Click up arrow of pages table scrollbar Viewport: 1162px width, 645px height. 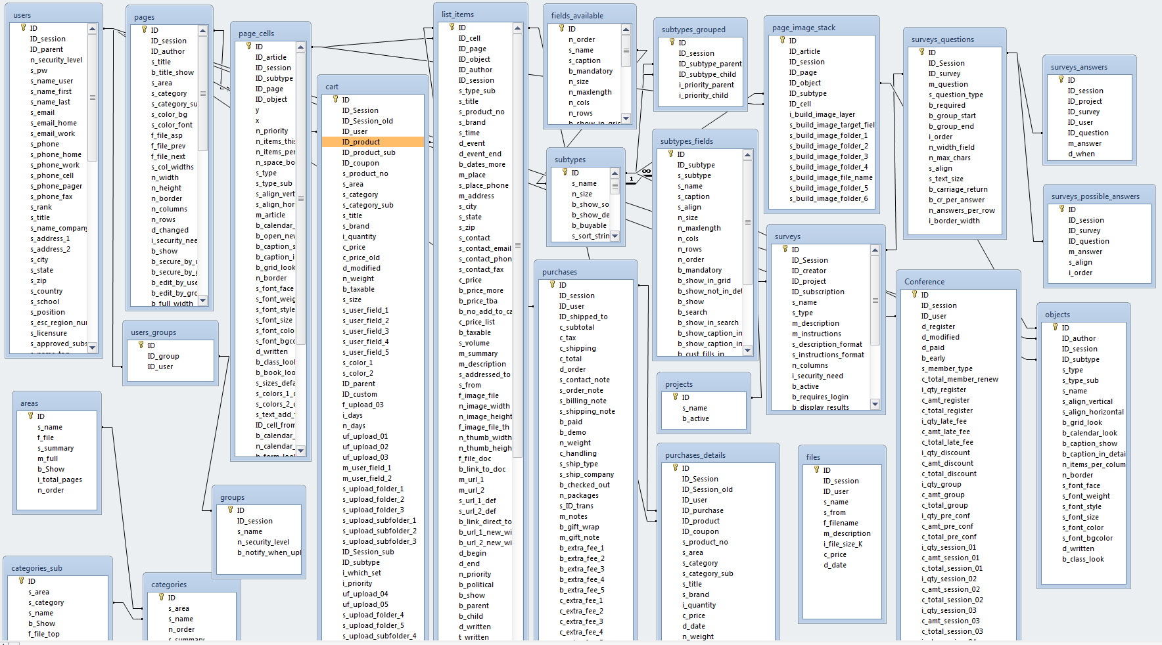point(202,31)
